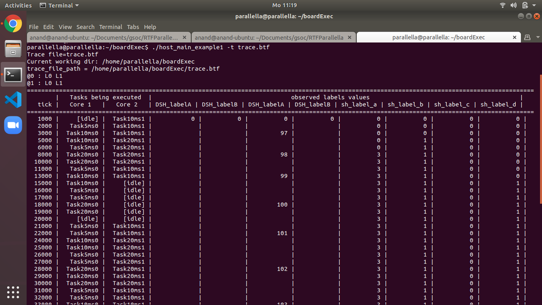Click DSH label value 102
Viewport: 542px width, 305px height.
click(282, 269)
